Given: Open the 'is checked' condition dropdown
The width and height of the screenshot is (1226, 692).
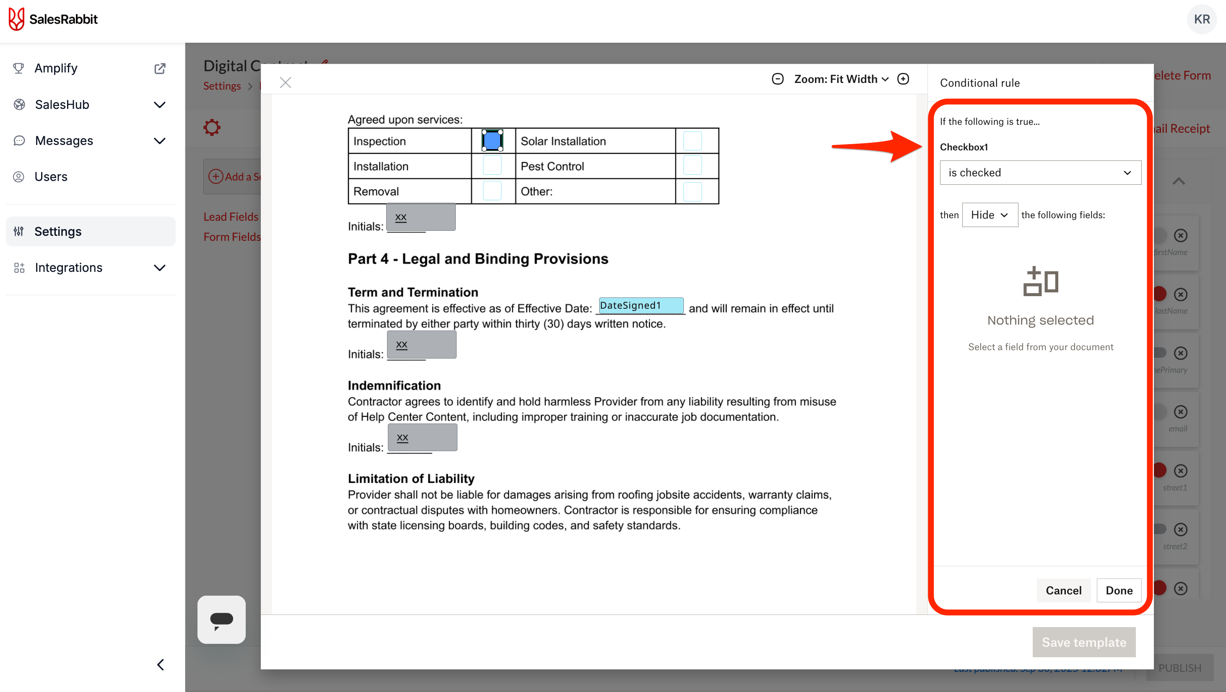Looking at the screenshot, I should click(1040, 173).
